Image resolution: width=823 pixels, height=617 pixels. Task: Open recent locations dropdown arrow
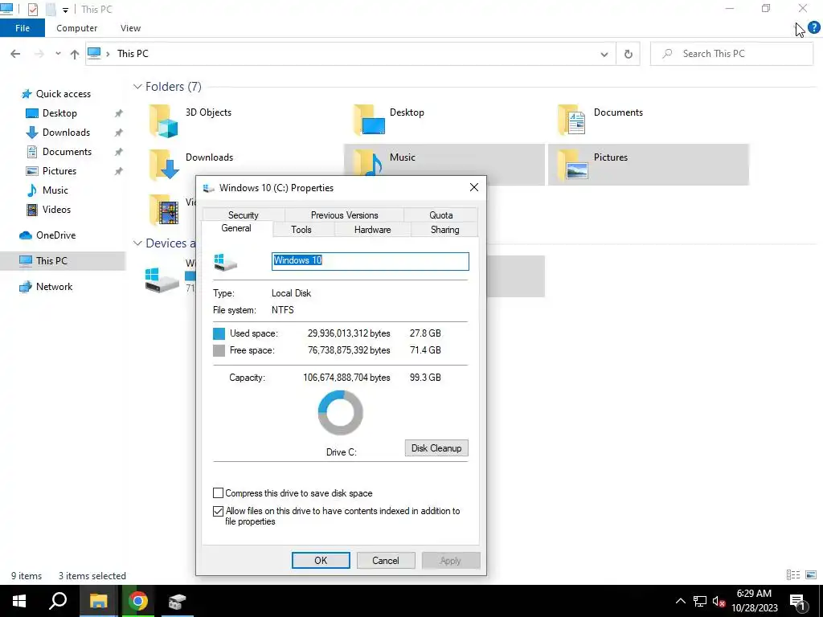pos(58,54)
